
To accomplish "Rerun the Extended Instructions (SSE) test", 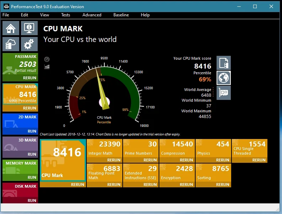I will click(141, 184).
